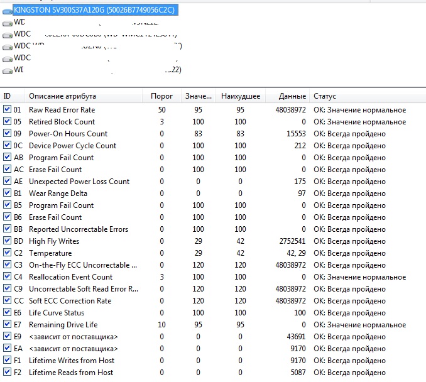
Task: Toggle checkbox for C2 Temperature
Action: pyautogui.click(x=7, y=253)
